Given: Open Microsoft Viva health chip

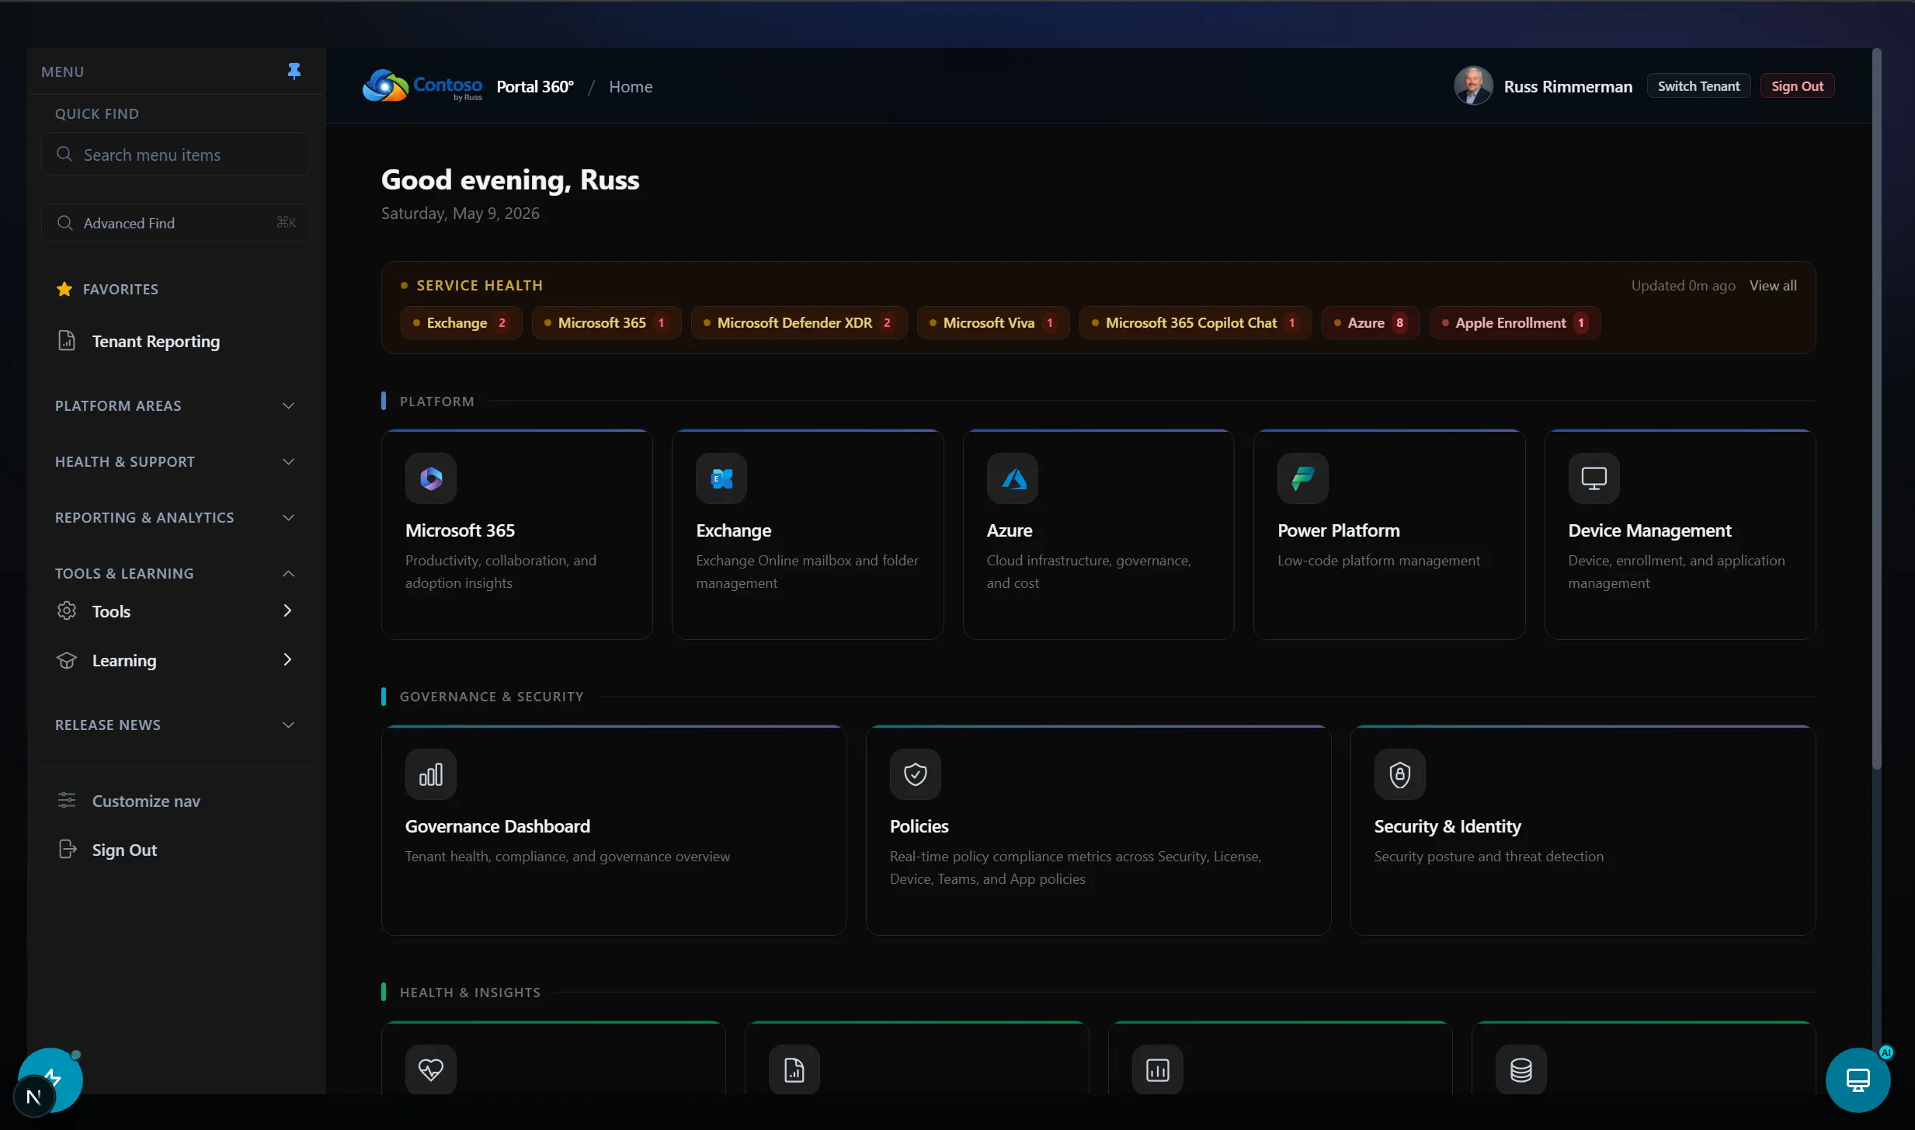Looking at the screenshot, I should pyautogui.click(x=993, y=322).
